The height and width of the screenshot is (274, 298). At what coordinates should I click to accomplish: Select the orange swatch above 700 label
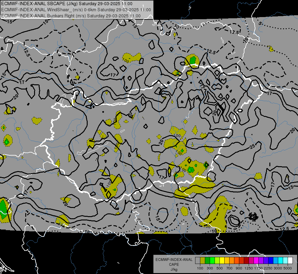232,261
